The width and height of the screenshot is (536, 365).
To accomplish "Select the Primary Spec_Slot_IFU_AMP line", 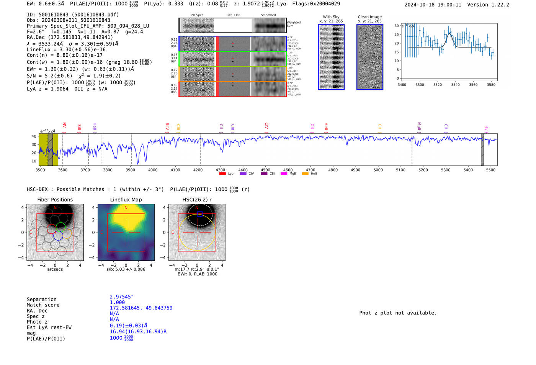I will point(88,26).
